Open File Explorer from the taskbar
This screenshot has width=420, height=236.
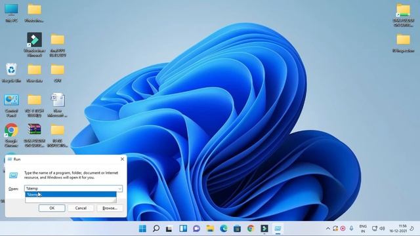[x=210, y=229]
